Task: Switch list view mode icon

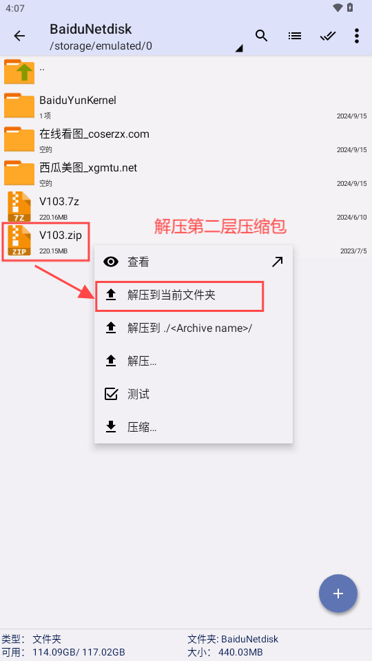Action: pos(294,36)
